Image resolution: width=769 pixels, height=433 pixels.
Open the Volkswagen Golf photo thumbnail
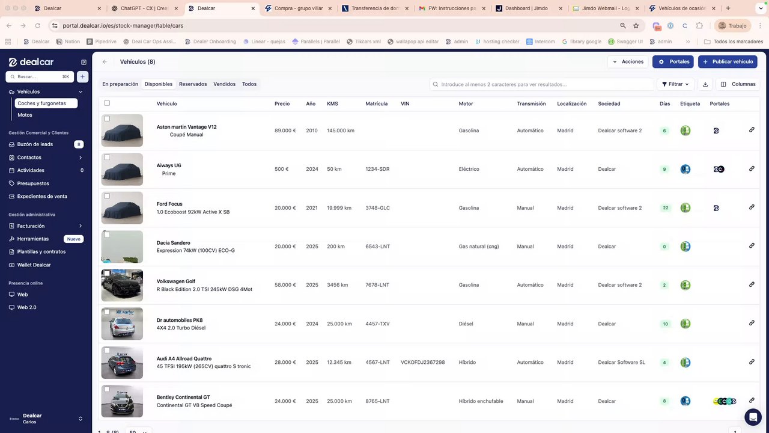(x=122, y=285)
